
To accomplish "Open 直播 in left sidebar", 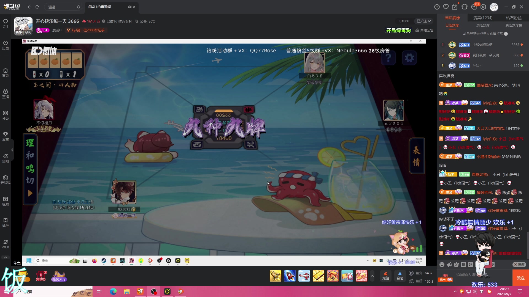I will click(x=6, y=94).
